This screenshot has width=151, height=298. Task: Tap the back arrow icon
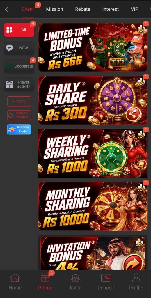6,9
